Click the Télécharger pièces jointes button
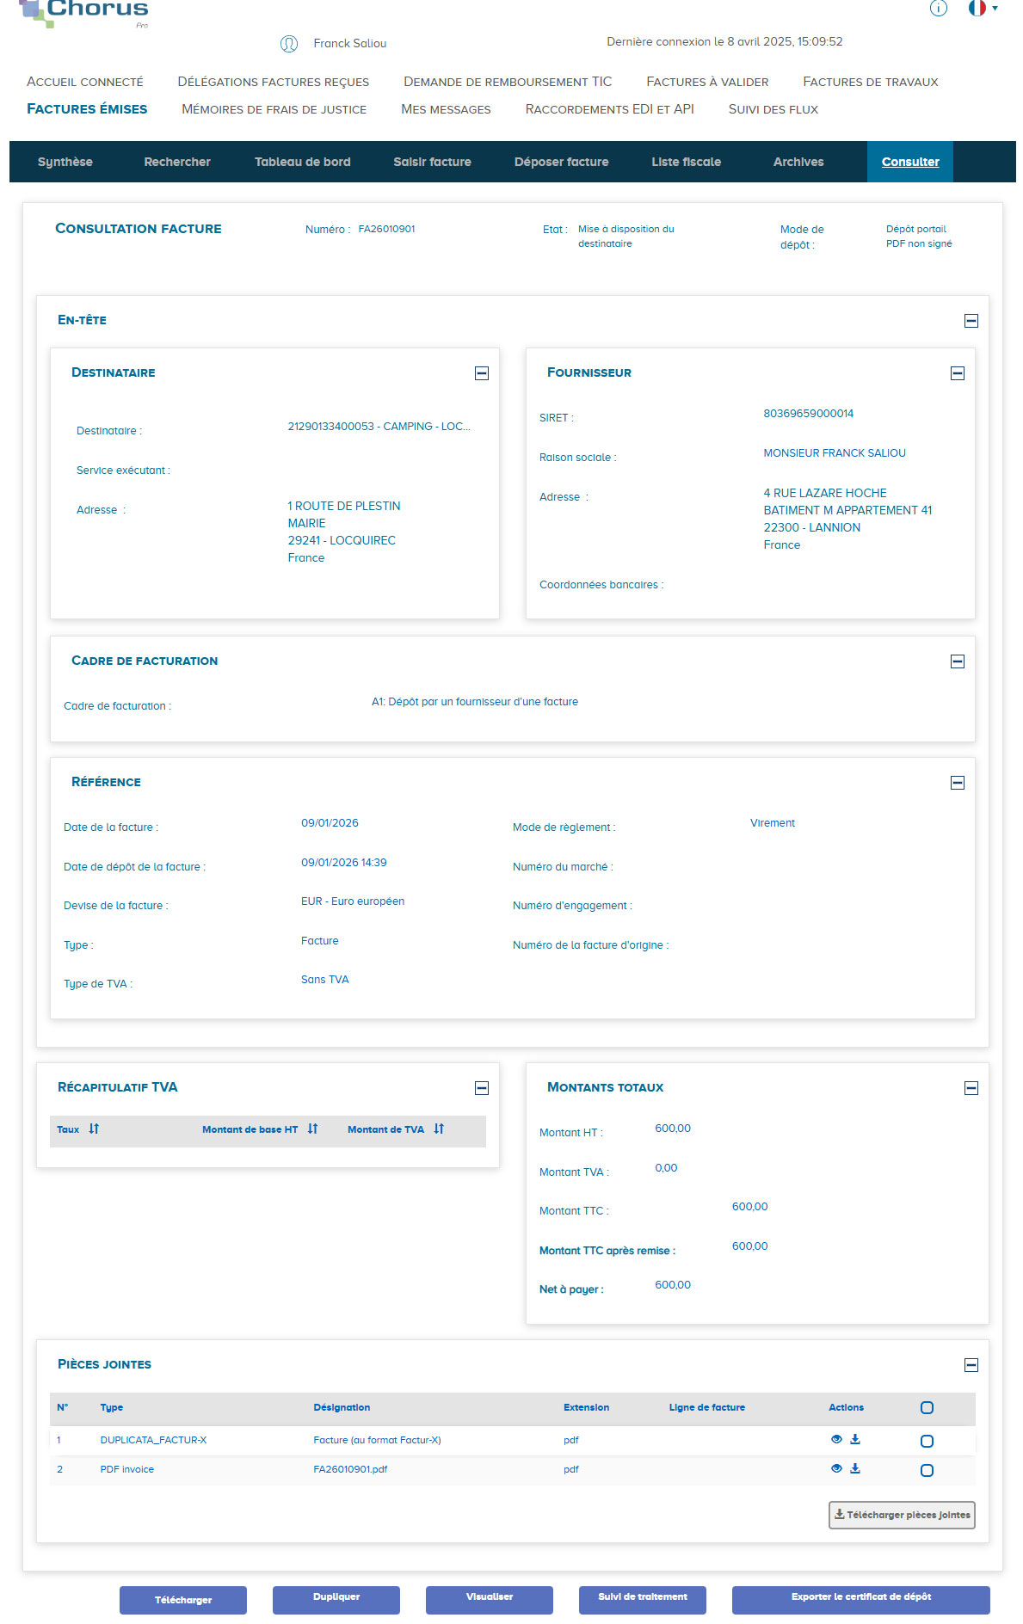 pos(902,1515)
